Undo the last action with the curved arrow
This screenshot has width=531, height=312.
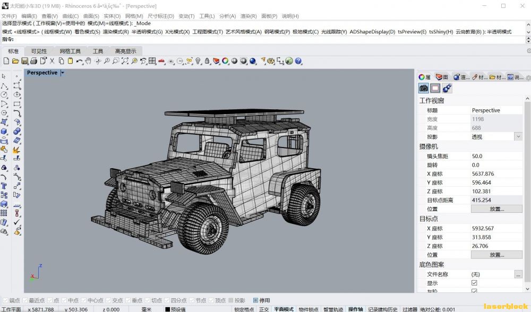pos(79,61)
